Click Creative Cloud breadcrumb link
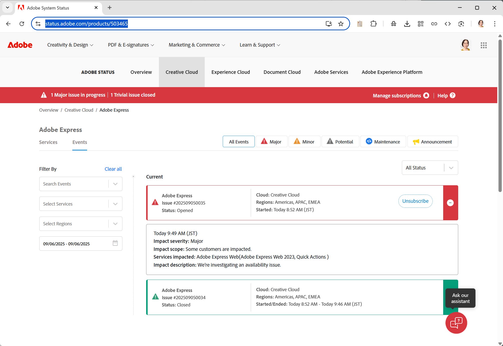This screenshot has width=503, height=346. coord(79,110)
